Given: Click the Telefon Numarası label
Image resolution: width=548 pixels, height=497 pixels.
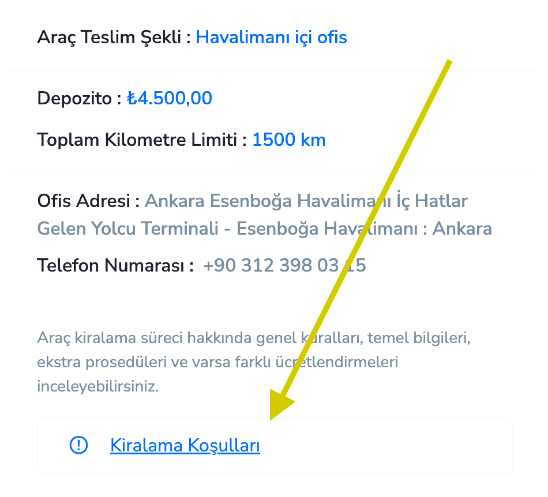Looking at the screenshot, I should click(112, 265).
